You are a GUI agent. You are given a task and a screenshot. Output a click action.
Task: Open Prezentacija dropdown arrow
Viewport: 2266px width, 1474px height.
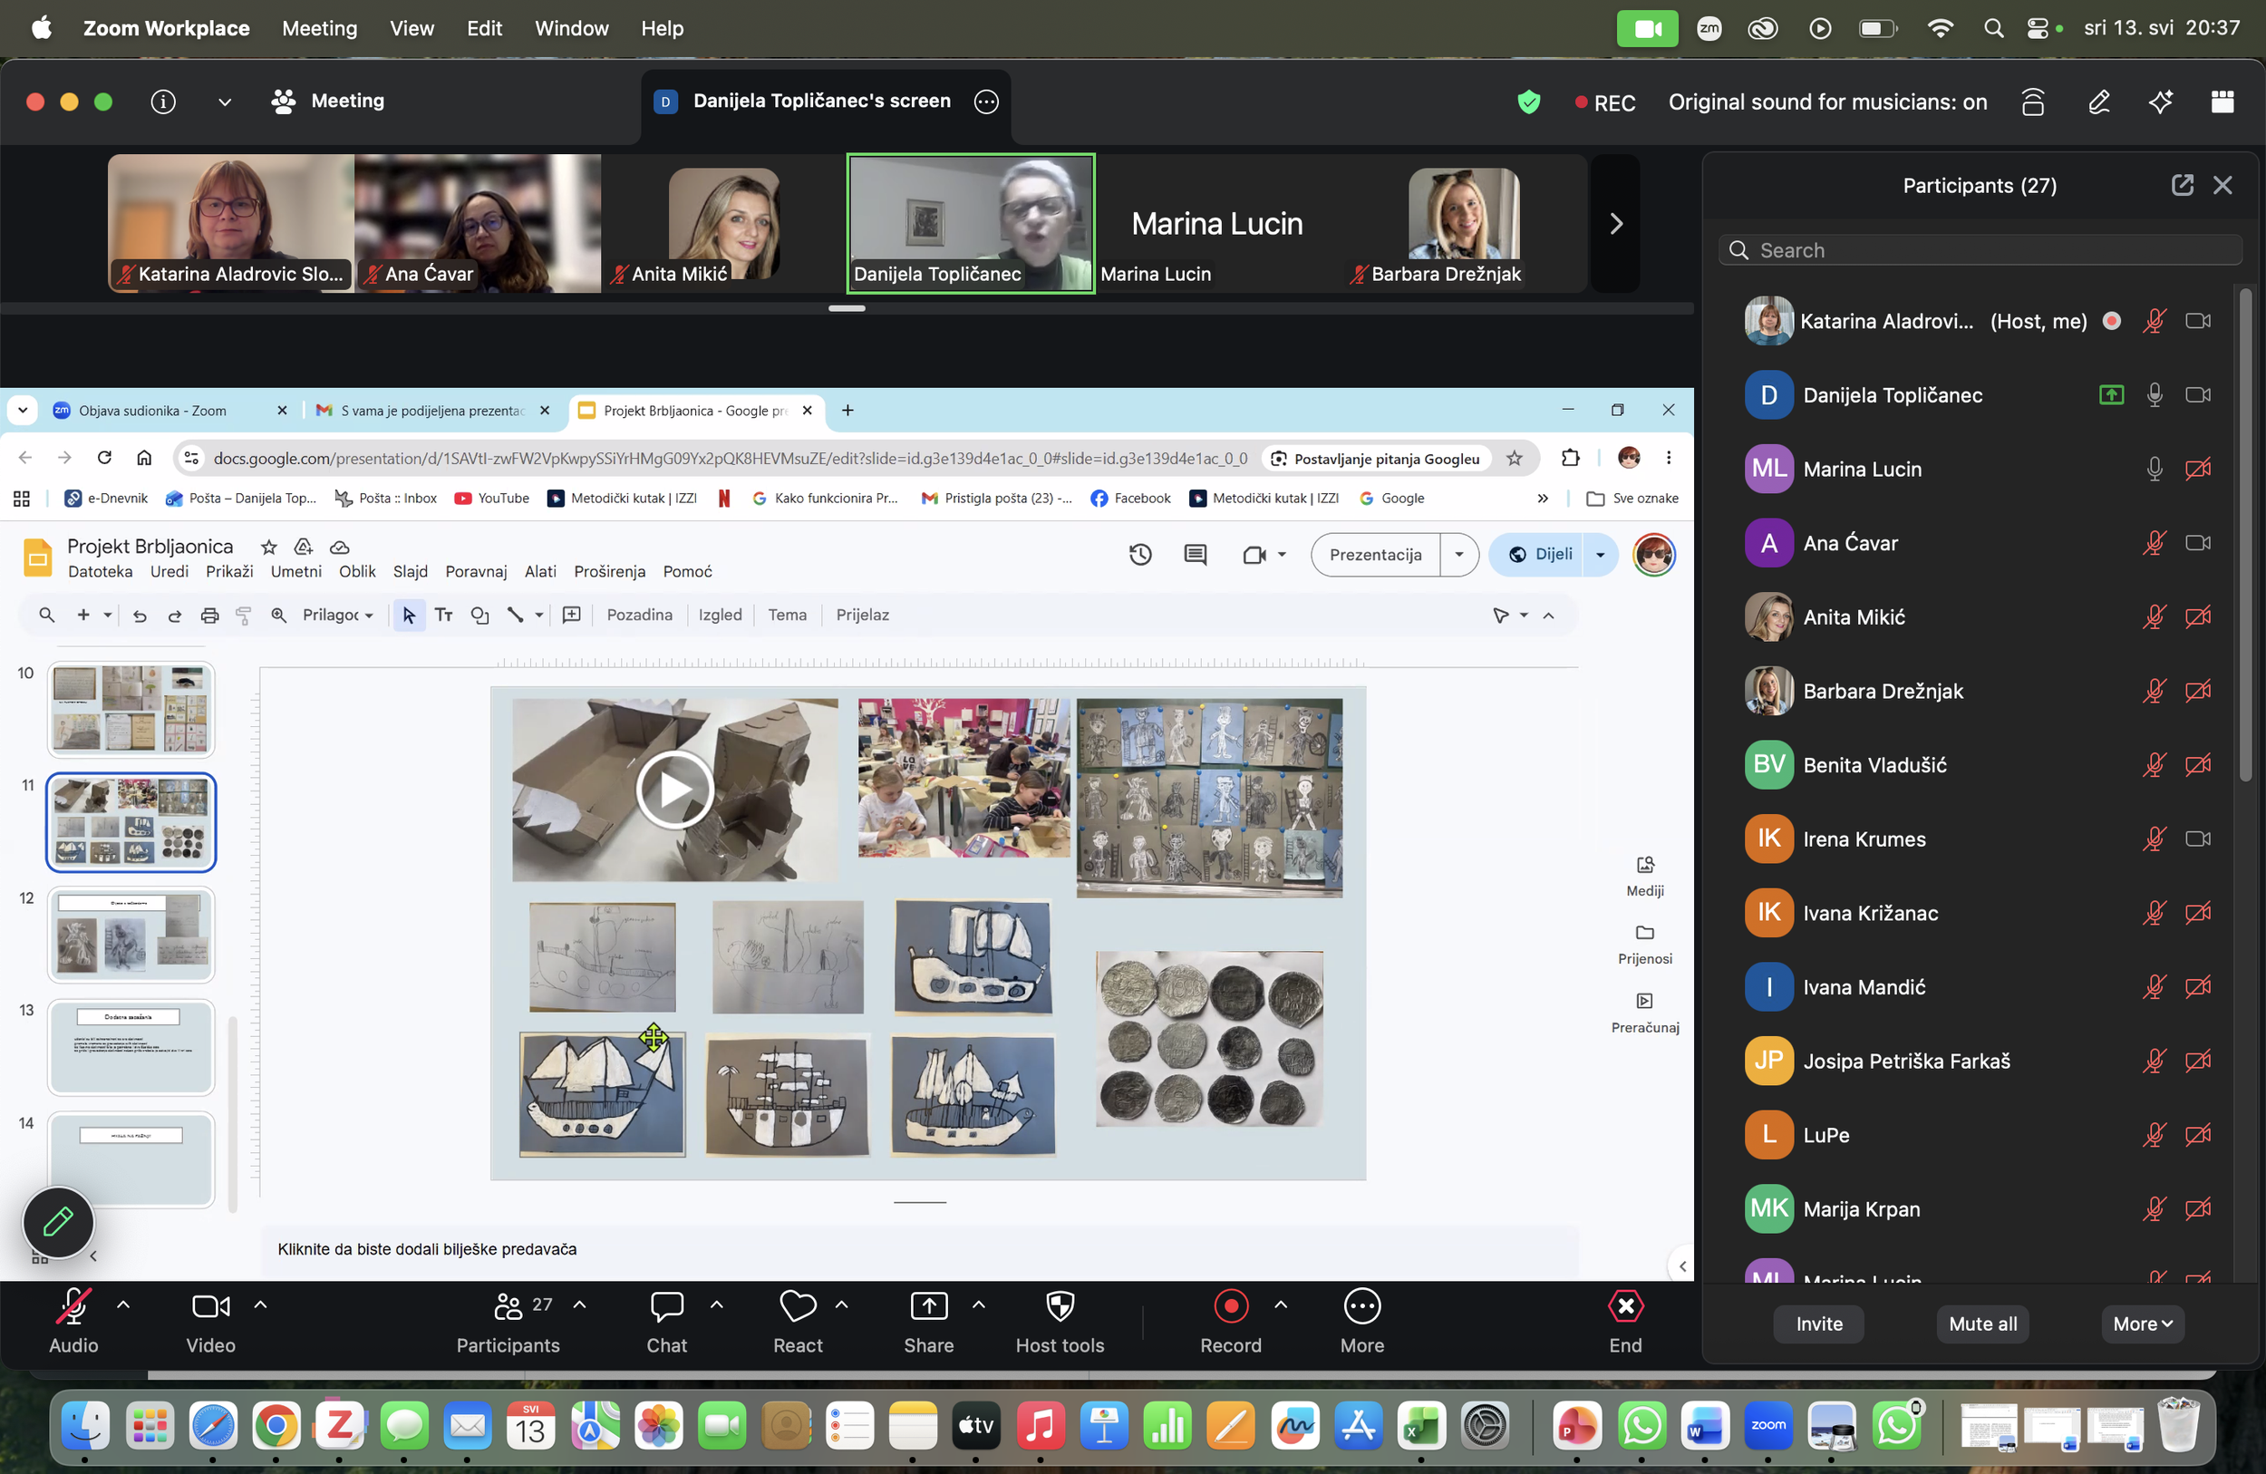pyautogui.click(x=1458, y=554)
